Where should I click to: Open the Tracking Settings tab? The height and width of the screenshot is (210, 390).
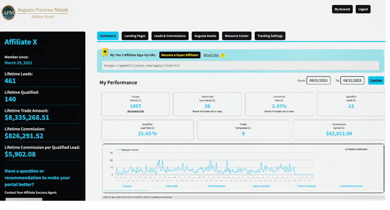coord(270,35)
